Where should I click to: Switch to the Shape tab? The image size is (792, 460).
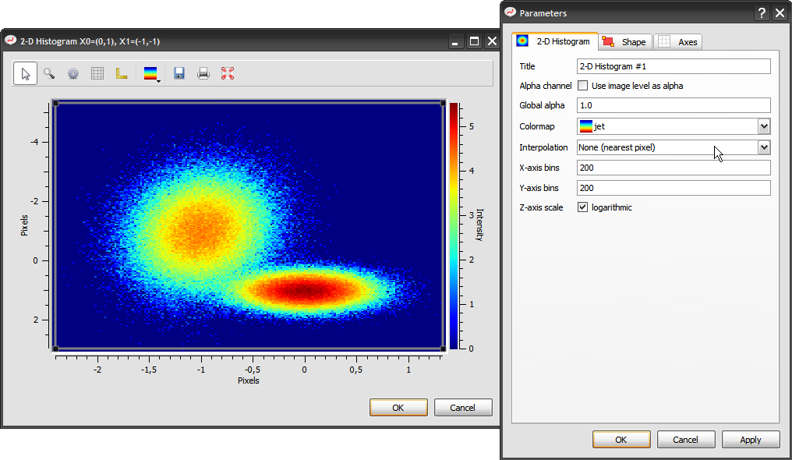click(x=624, y=41)
